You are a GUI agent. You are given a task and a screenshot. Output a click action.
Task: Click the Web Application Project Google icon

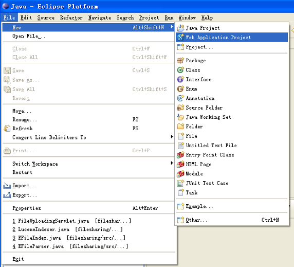pyautogui.click(x=180, y=37)
